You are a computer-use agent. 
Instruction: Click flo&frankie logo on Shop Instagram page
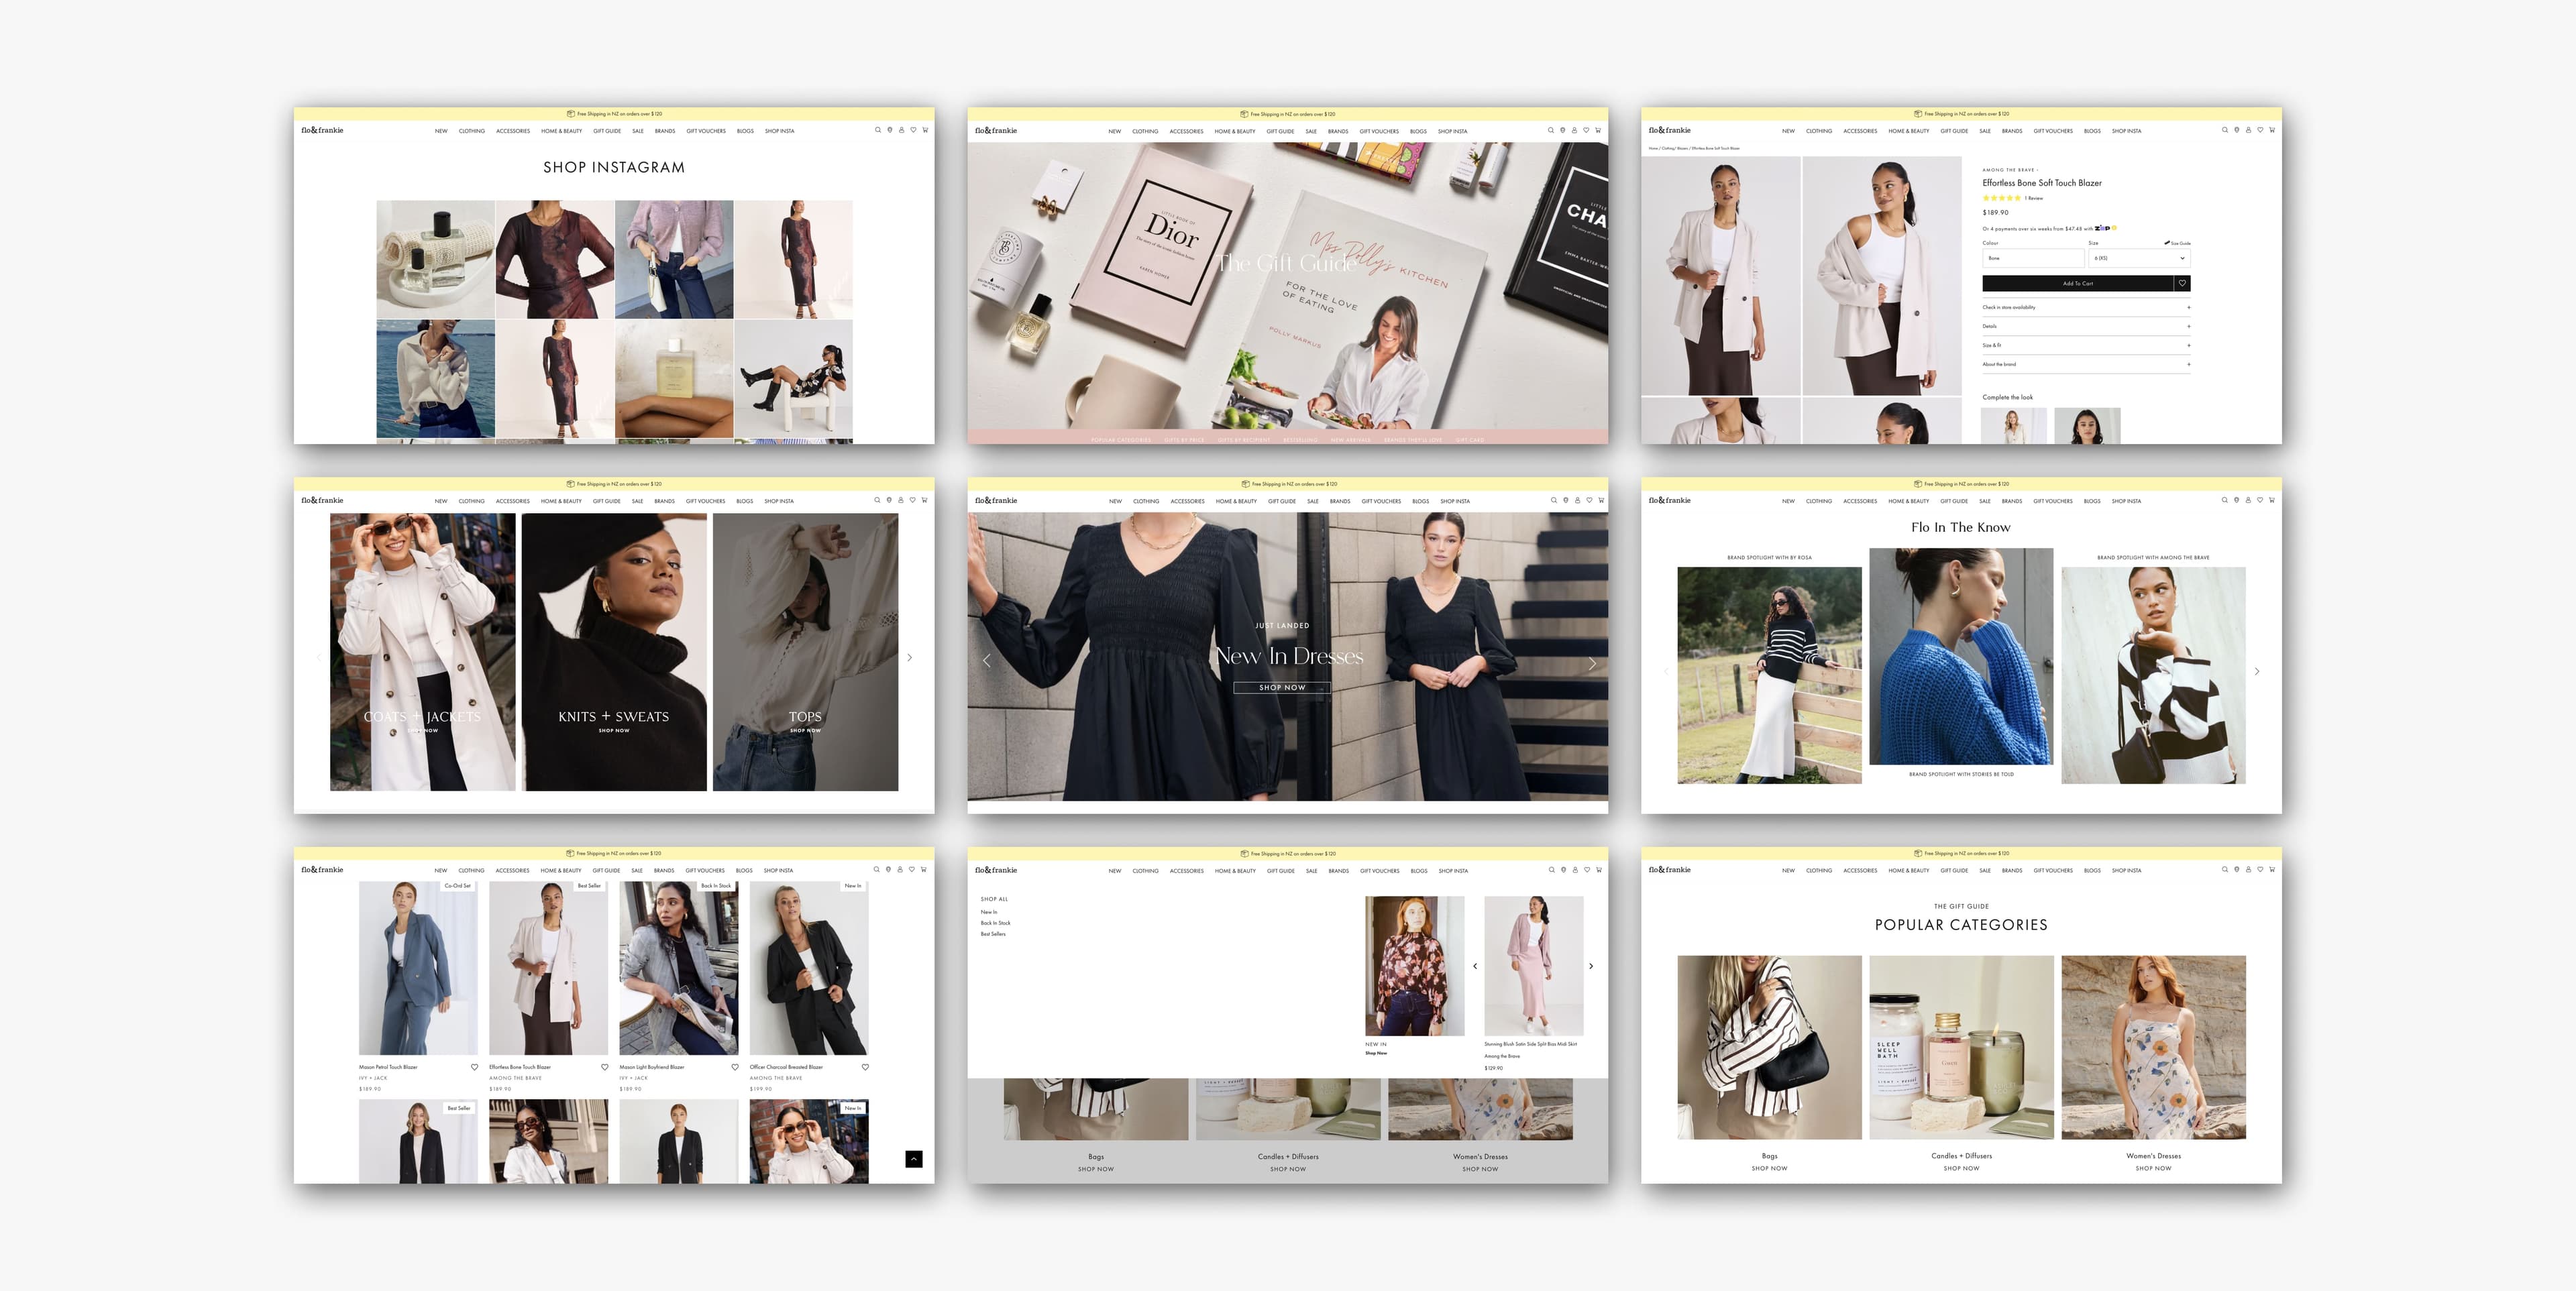(x=322, y=130)
